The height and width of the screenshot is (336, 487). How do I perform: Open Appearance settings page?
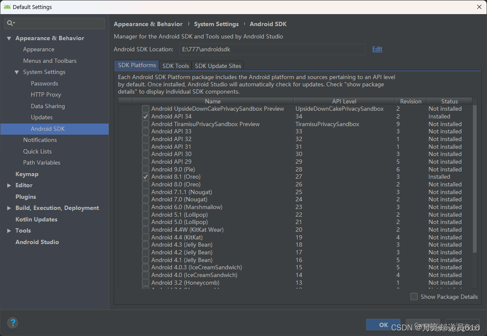(x=38, y=50)
